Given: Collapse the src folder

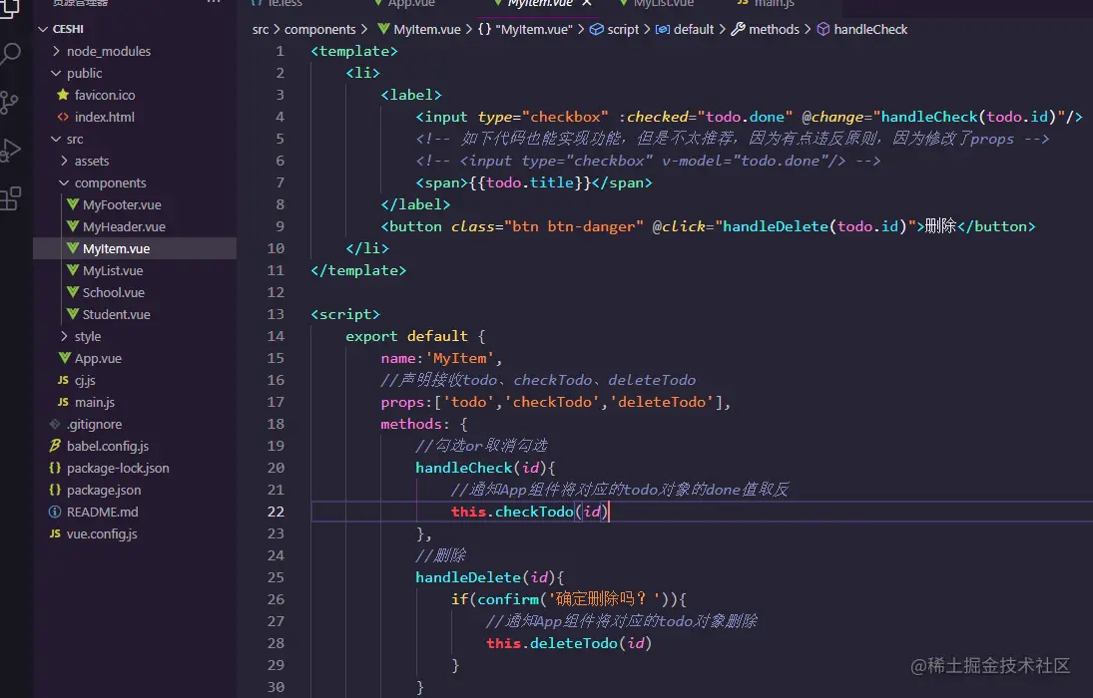Looking at the screenshot, I should [x=57, y=140].
